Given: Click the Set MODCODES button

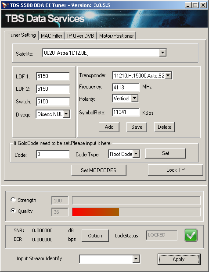Looking at the screenshot, I should (x=99, y=170).
